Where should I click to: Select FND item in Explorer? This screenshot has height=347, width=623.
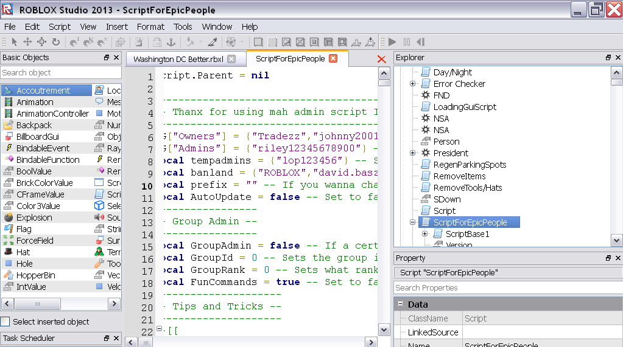(441, 95)
